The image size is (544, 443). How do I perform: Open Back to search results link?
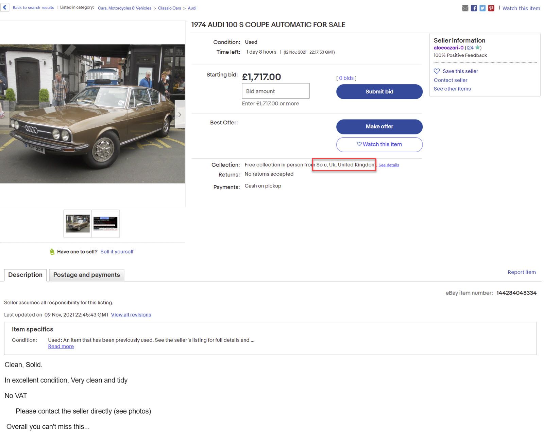point(33,7)
